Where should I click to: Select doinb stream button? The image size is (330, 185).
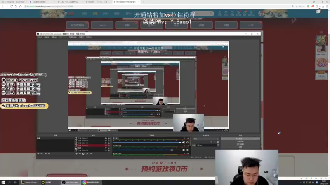[102, 25]
